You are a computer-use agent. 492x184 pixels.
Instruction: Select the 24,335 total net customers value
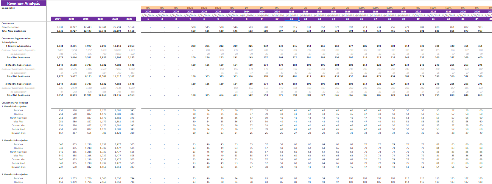coord(115,95)
